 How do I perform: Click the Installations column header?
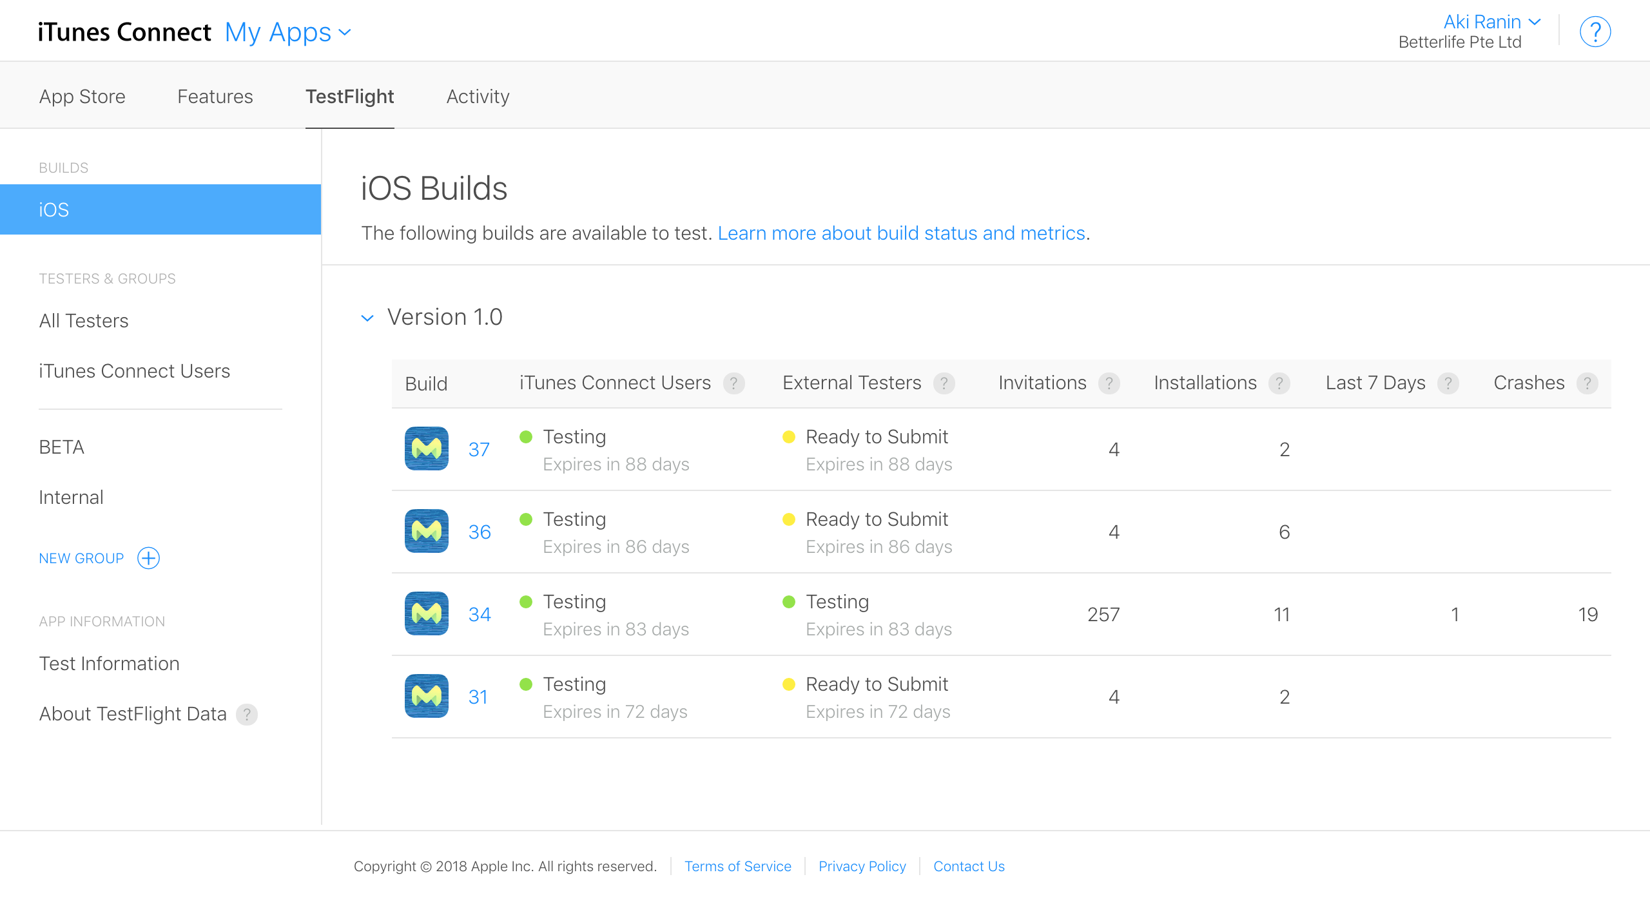tap(1205, 383)
